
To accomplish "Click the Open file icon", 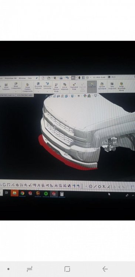I will click(49, 78).
